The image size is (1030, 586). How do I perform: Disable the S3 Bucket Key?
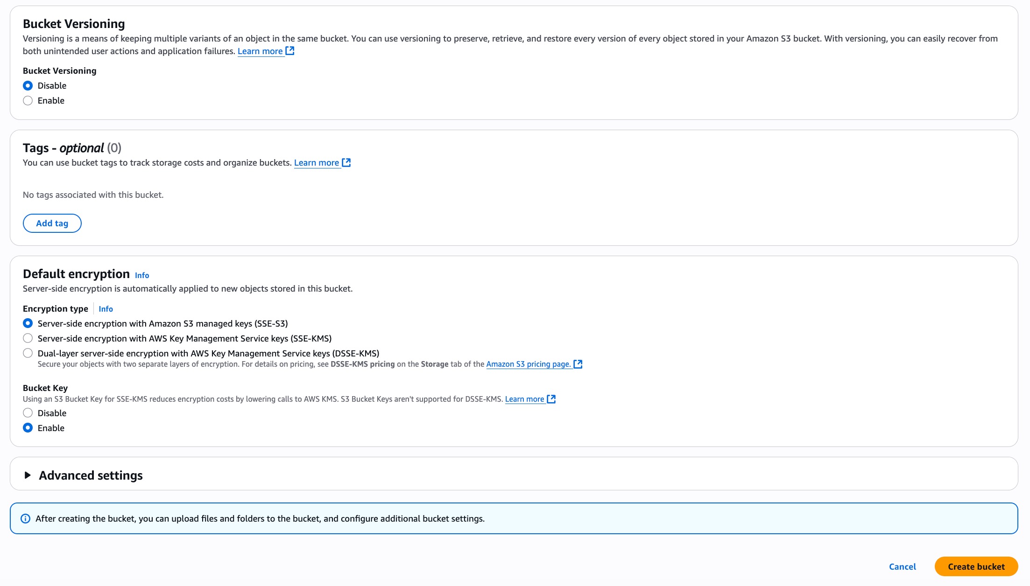tap(28, 413)
